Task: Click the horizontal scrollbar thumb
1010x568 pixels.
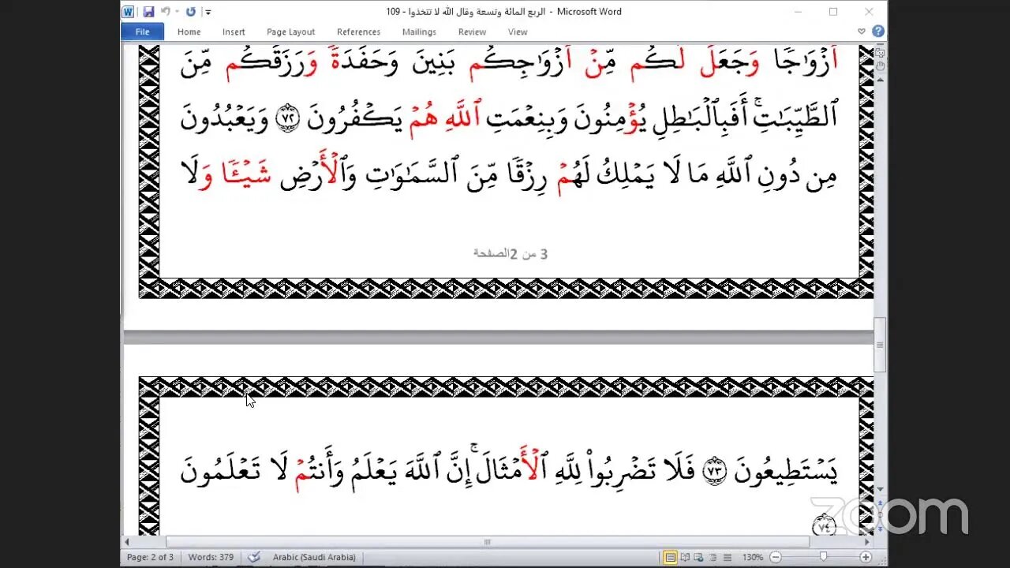Action: pyautogui.click(x=488, y=542)
